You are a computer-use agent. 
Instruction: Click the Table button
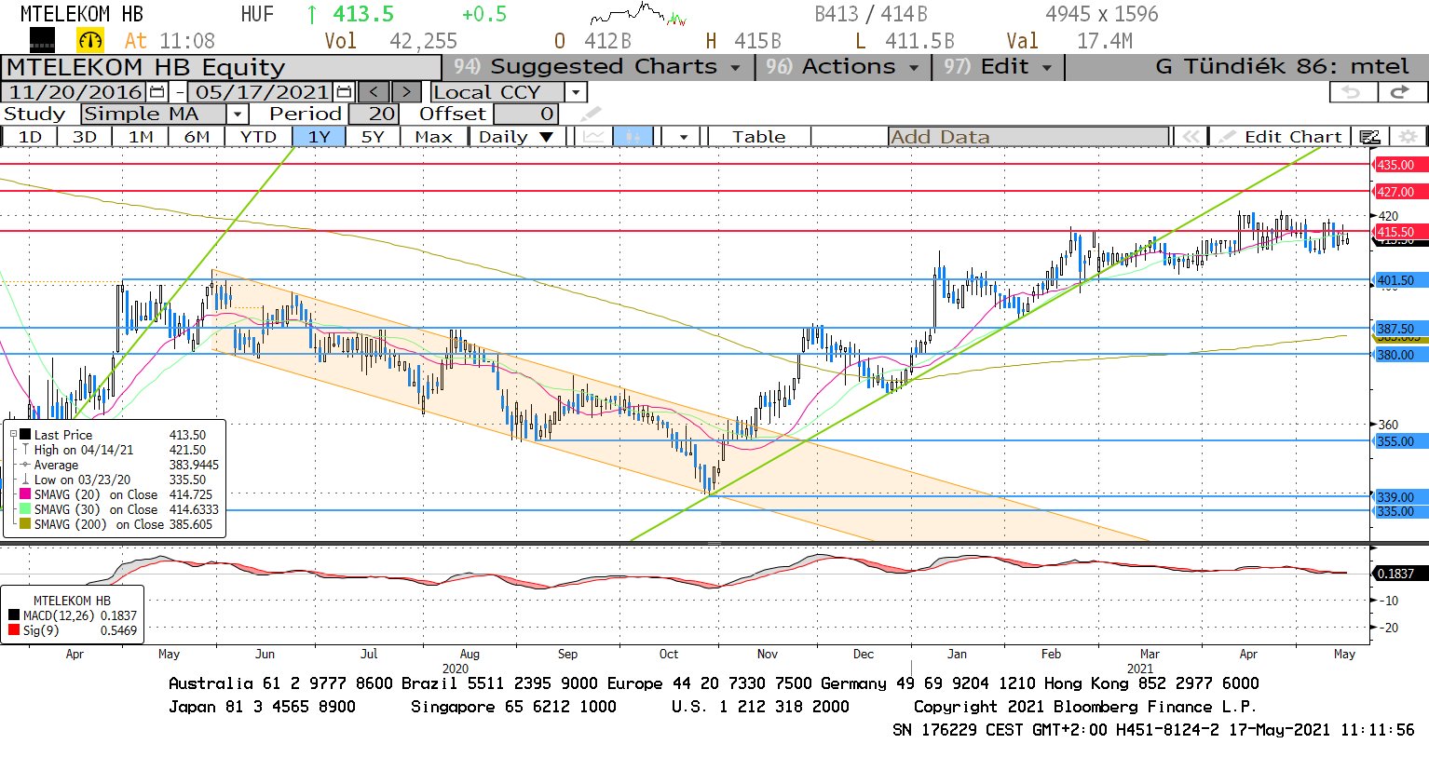pyautogui.click(x=758, y=137)
